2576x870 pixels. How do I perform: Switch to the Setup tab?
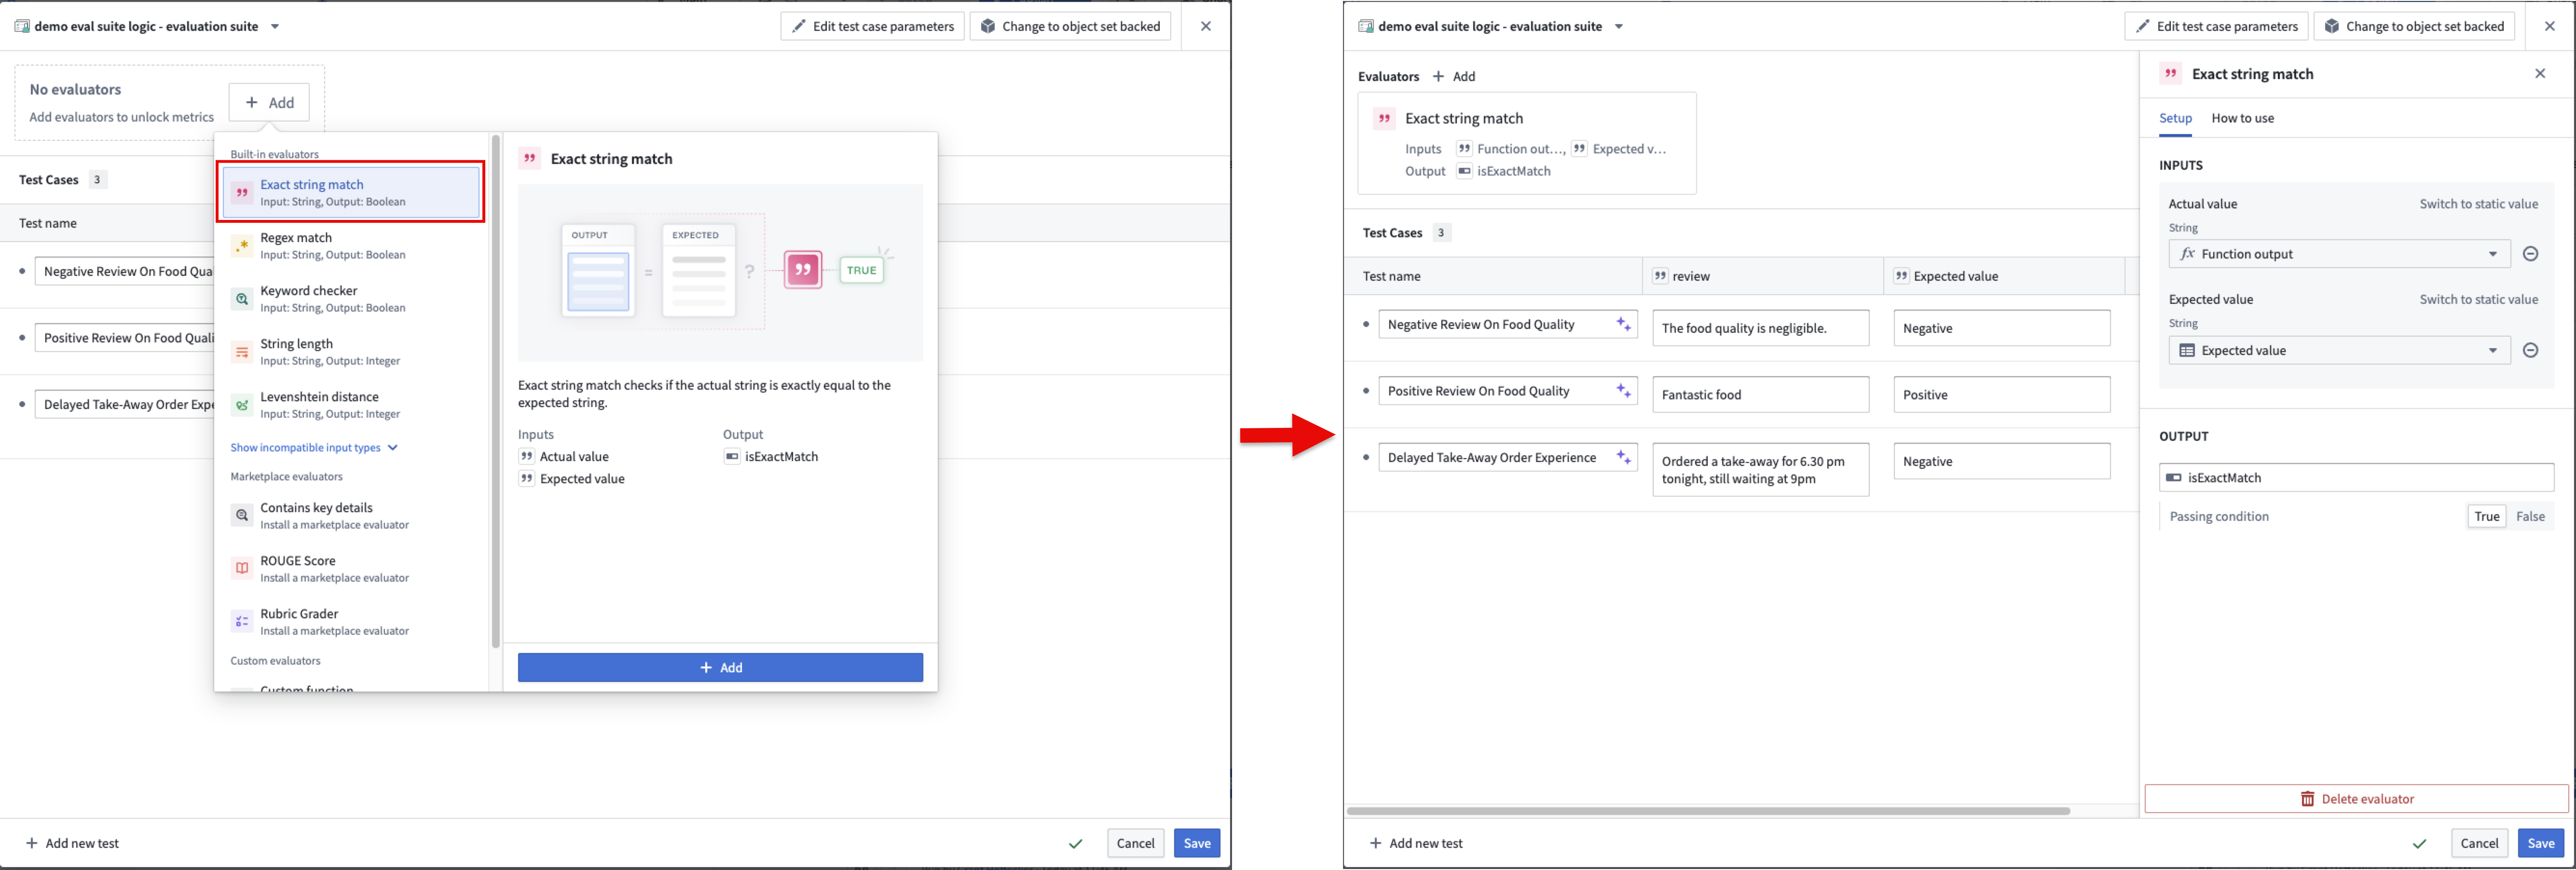pyautogui.click(x=2175, y=118)
